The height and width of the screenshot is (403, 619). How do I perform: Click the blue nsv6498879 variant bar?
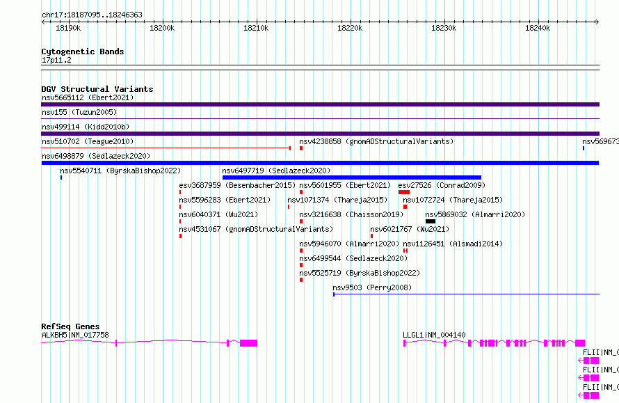[320, 163]
